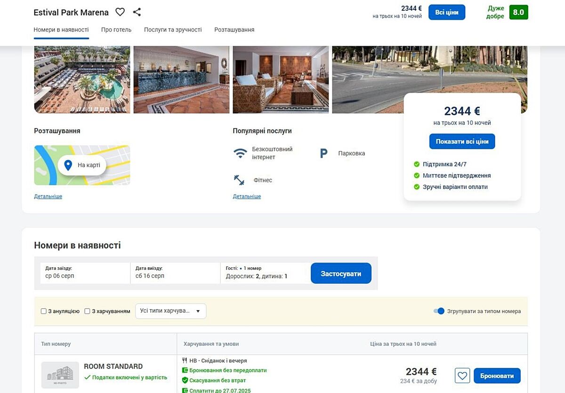Open the pool aerial view photo
565x393 pixels.
click(82, 79)
